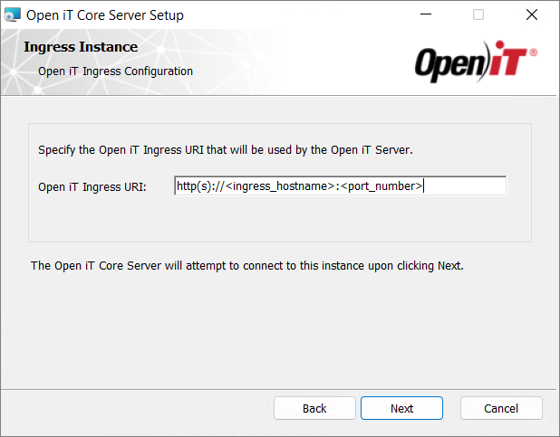560x437 pixels.
Task: Click the 'Specify the Open iT Ingress URI' instruction text
Action: pyautogui.click(x=226, y=150)
